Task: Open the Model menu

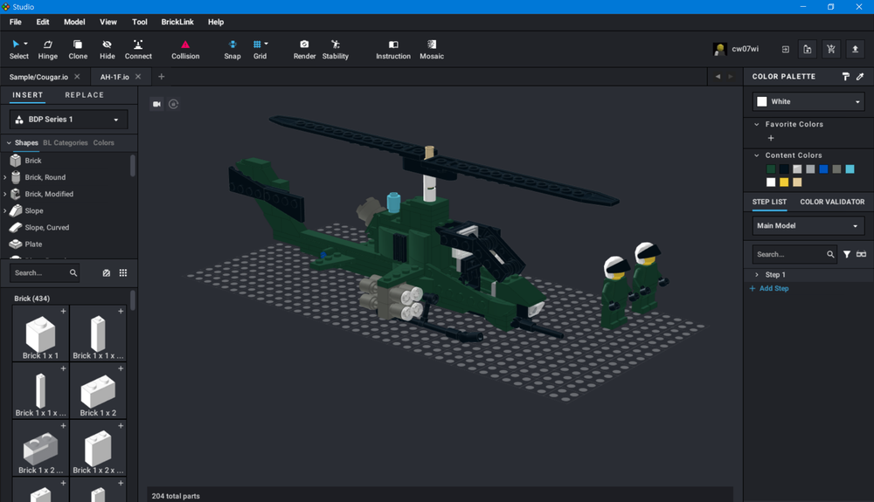Action: [x=74, y=22]
